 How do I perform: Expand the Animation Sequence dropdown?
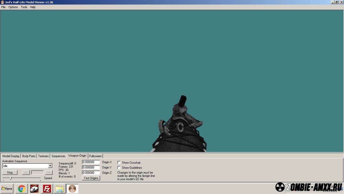click(x=50, y=166)
